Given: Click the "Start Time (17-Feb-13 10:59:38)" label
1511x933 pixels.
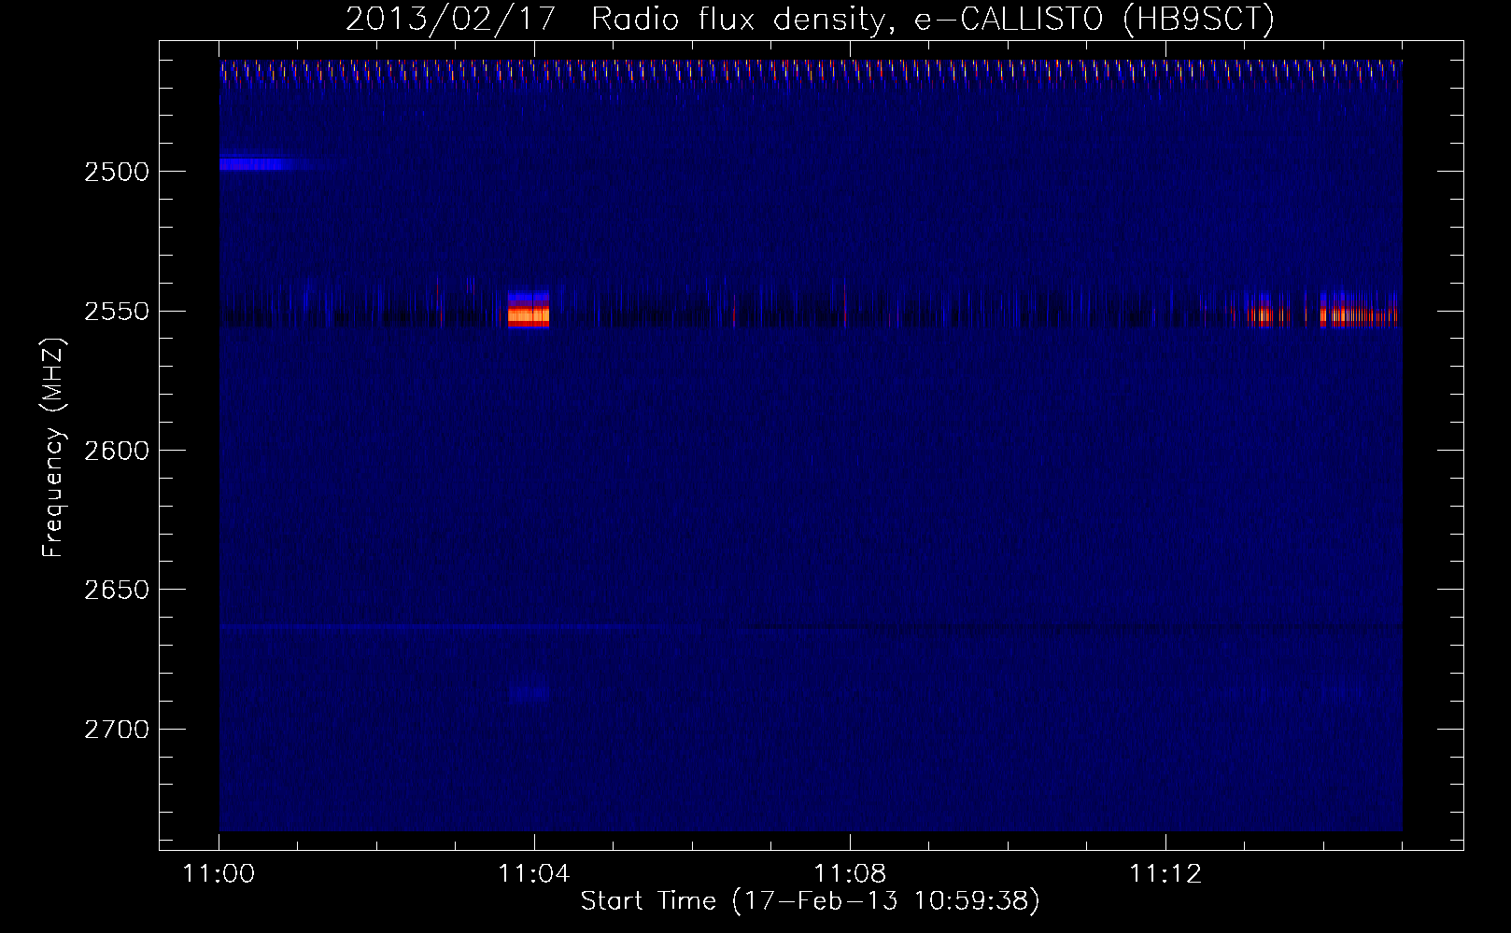Looking at the screenshot, I should pos(810,901).
